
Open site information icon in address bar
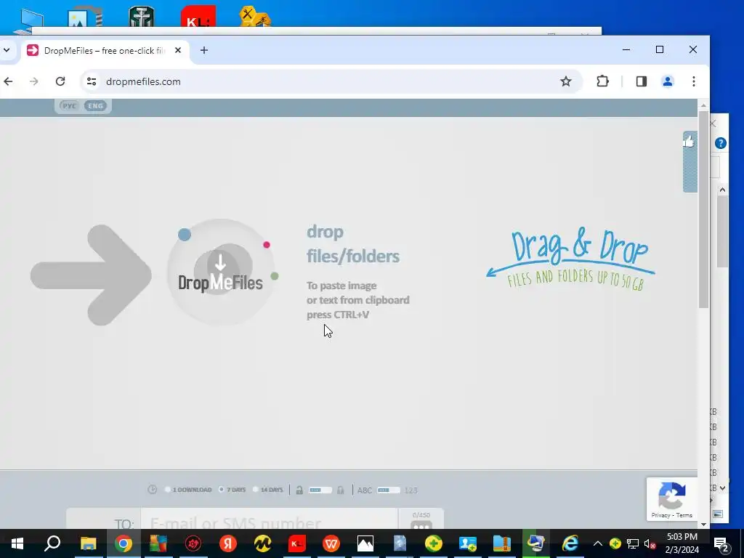(92, 81)
